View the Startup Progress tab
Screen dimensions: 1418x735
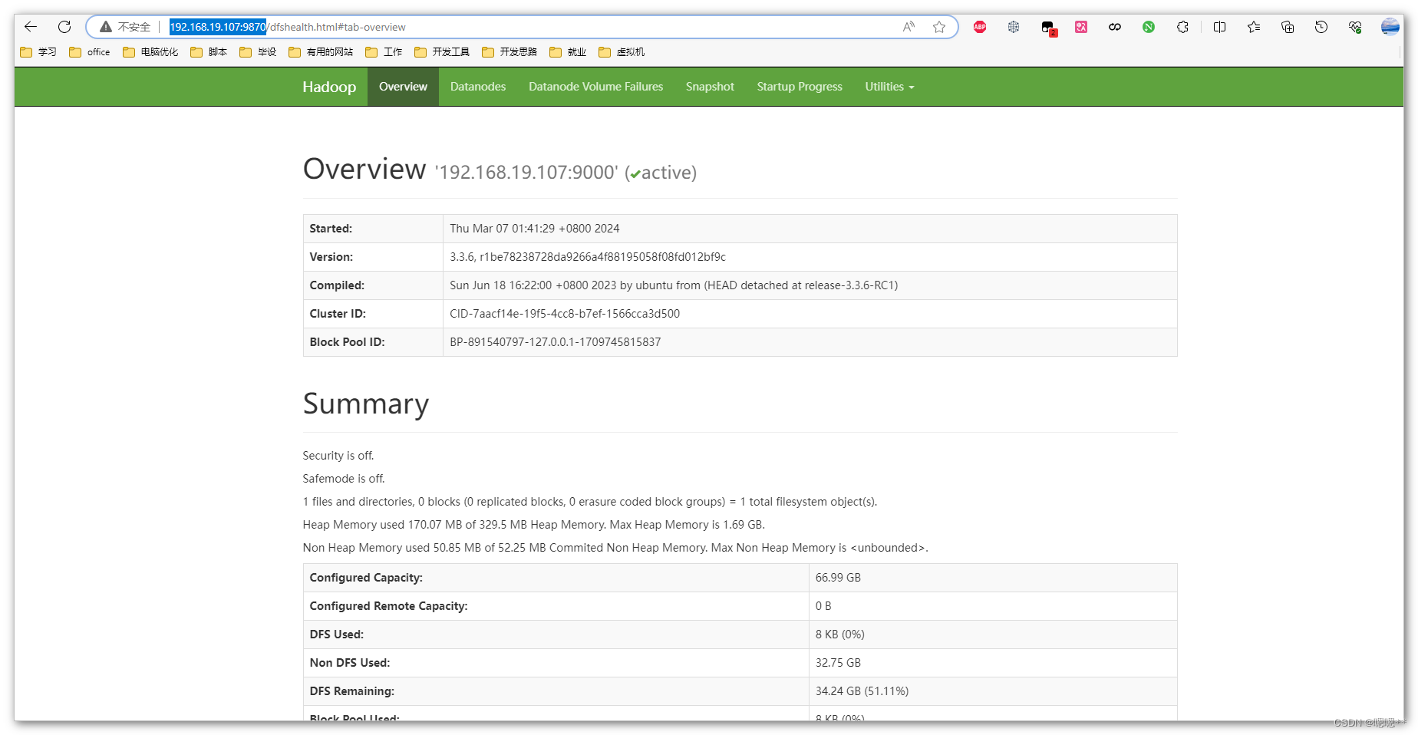tap(800, 87)
